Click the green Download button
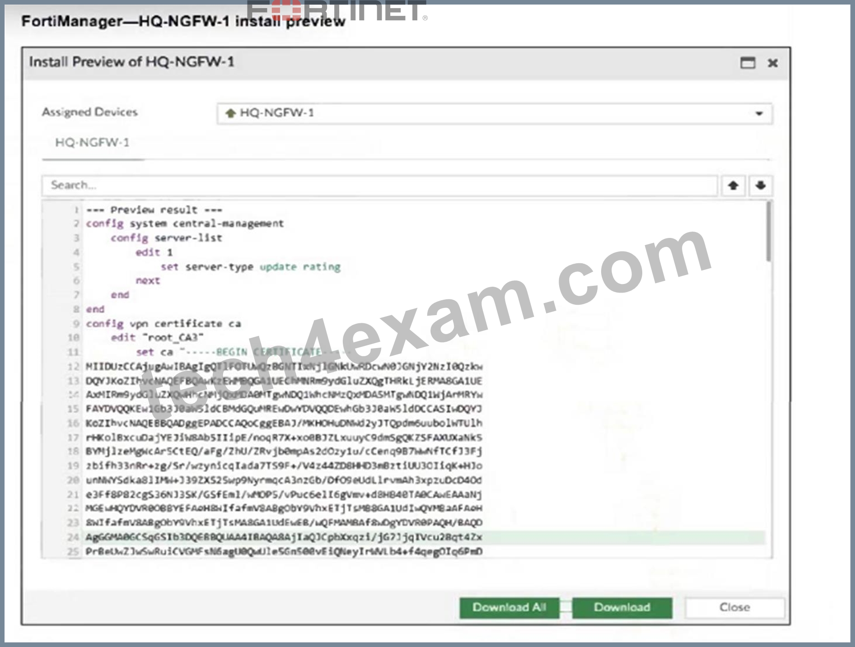The width and height of the screenshot is (855, 647). pos(622,607)
